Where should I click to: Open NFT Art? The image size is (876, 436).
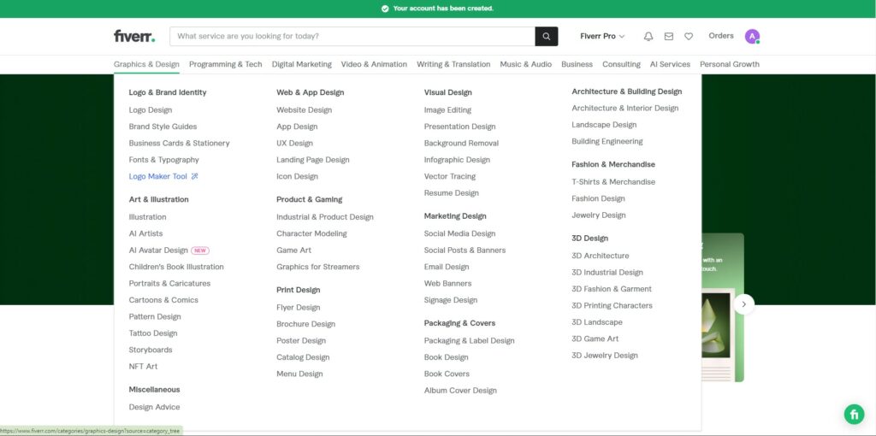(x=143, y=367)
